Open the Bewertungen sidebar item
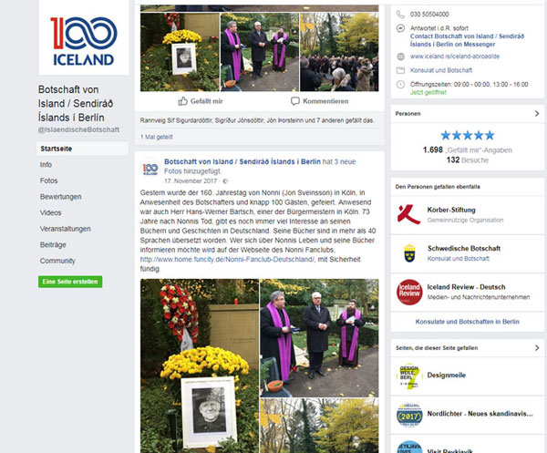This screenshot has height=453, width=547. click(61, 197)
